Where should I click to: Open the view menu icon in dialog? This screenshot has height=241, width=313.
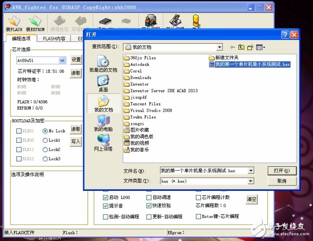point(261,47)
